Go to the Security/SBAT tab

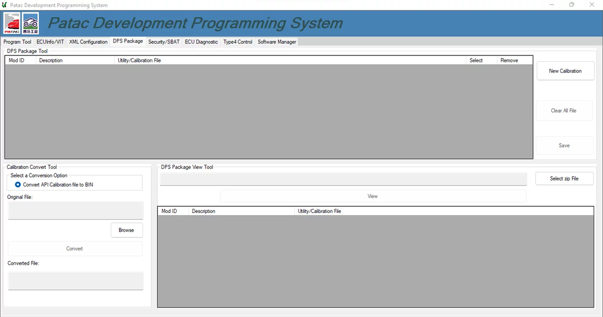click(164, 42)
